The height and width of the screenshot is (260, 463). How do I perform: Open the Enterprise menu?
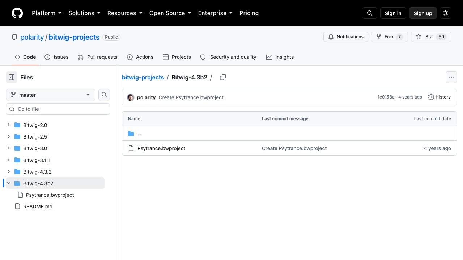pos(215,13)
